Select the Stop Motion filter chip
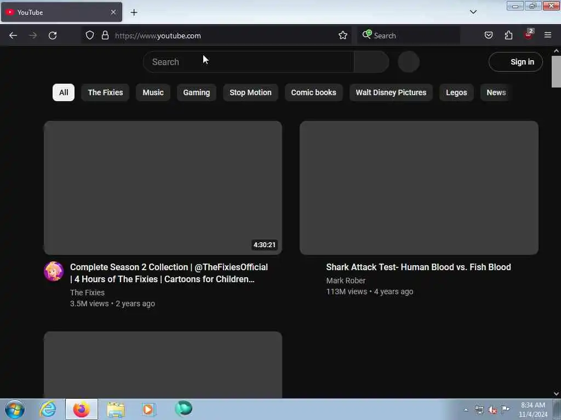 coord(250,92)
